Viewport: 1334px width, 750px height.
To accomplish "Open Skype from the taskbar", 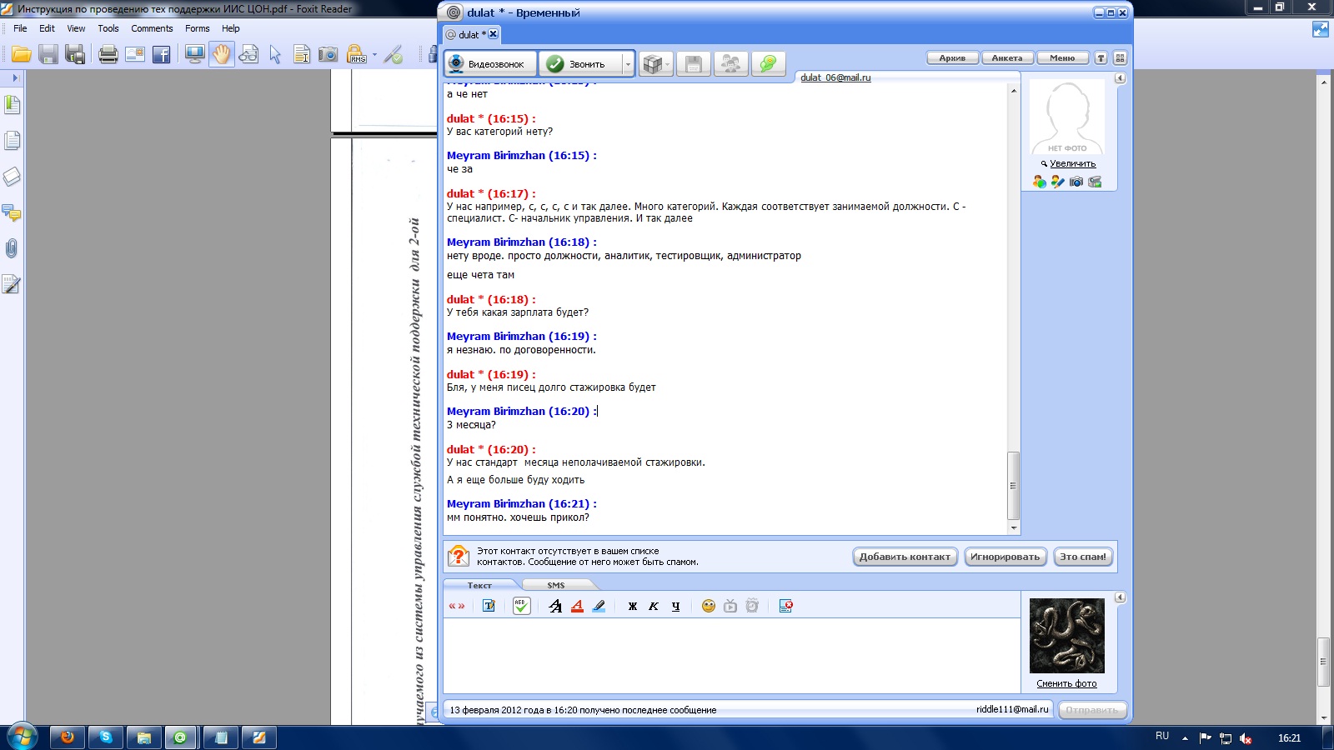I will (x=106, y=737).
